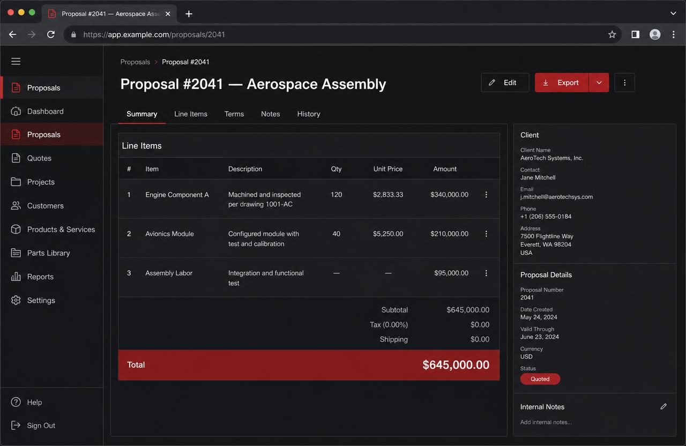
Task: Click the Parts Library icon
Action: click(16, 252)
